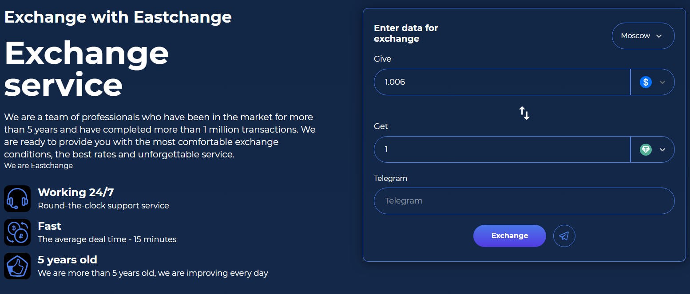Expand the chevron next to dollar icon
Image resolution: width=690 pixels, height=294 pixels.
[662, 82]
